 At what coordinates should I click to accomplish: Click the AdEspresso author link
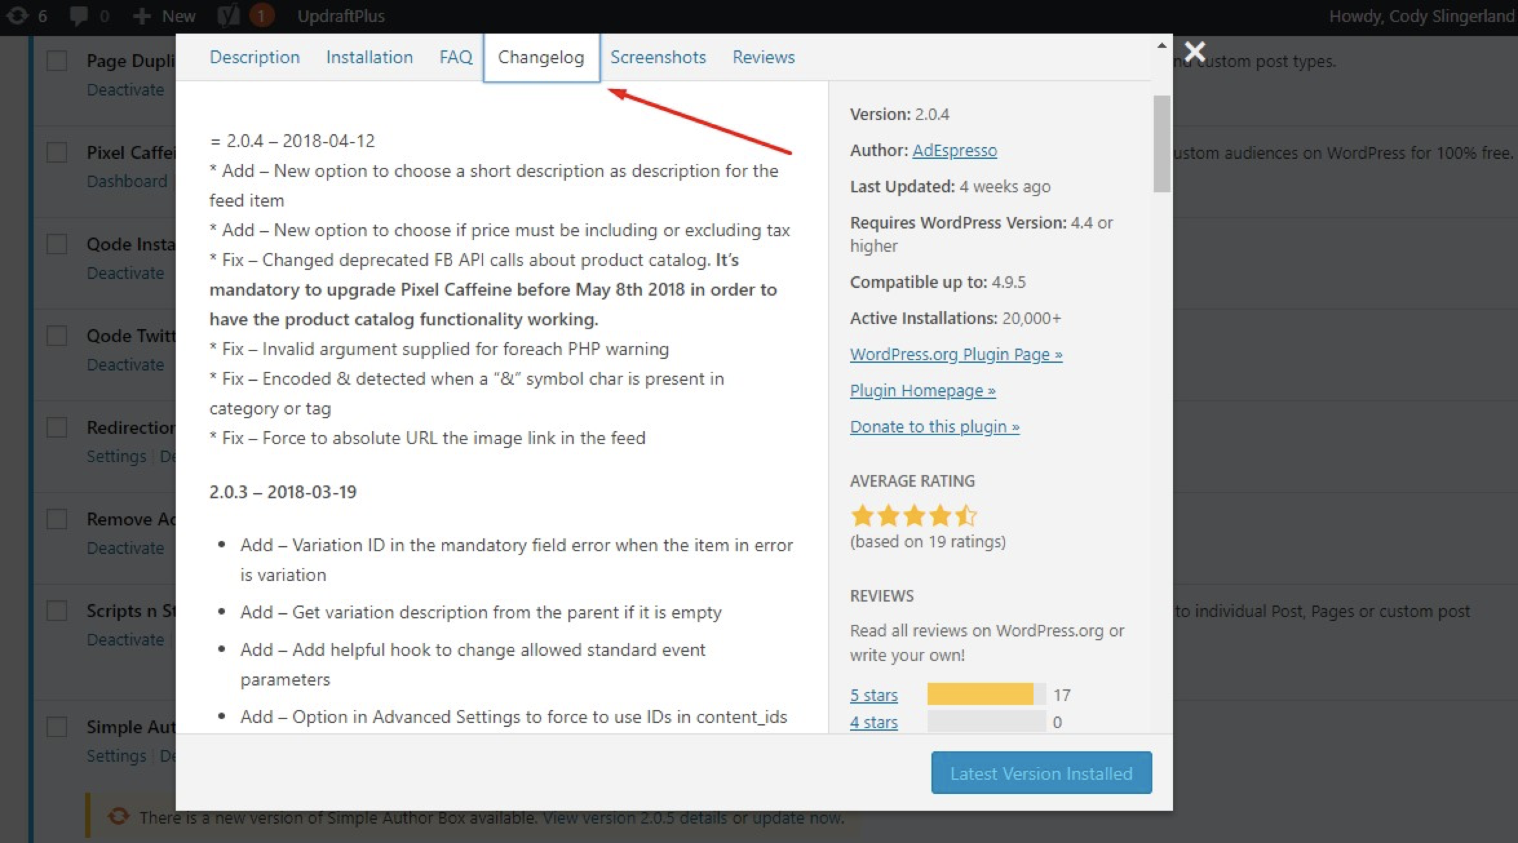point(955,150)
